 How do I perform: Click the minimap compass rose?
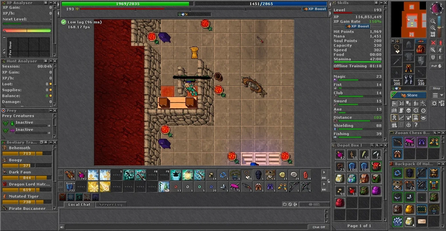(437, 9)
